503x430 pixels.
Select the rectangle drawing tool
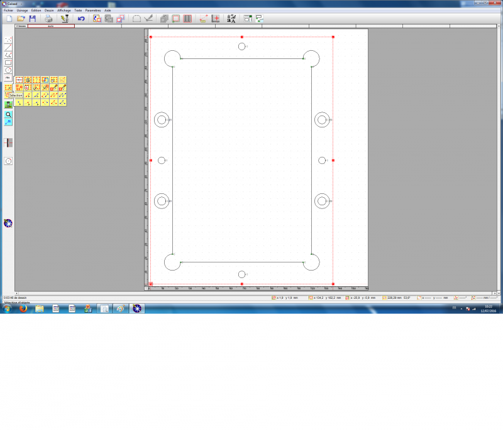pyautogui.click(x=8, y=62)
